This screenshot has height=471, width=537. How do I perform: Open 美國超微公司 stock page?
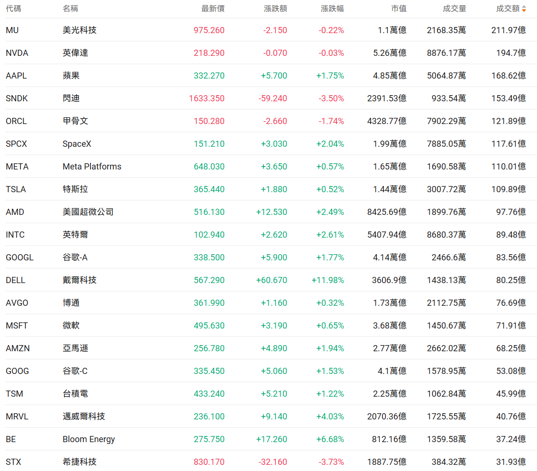pos(88,212)
